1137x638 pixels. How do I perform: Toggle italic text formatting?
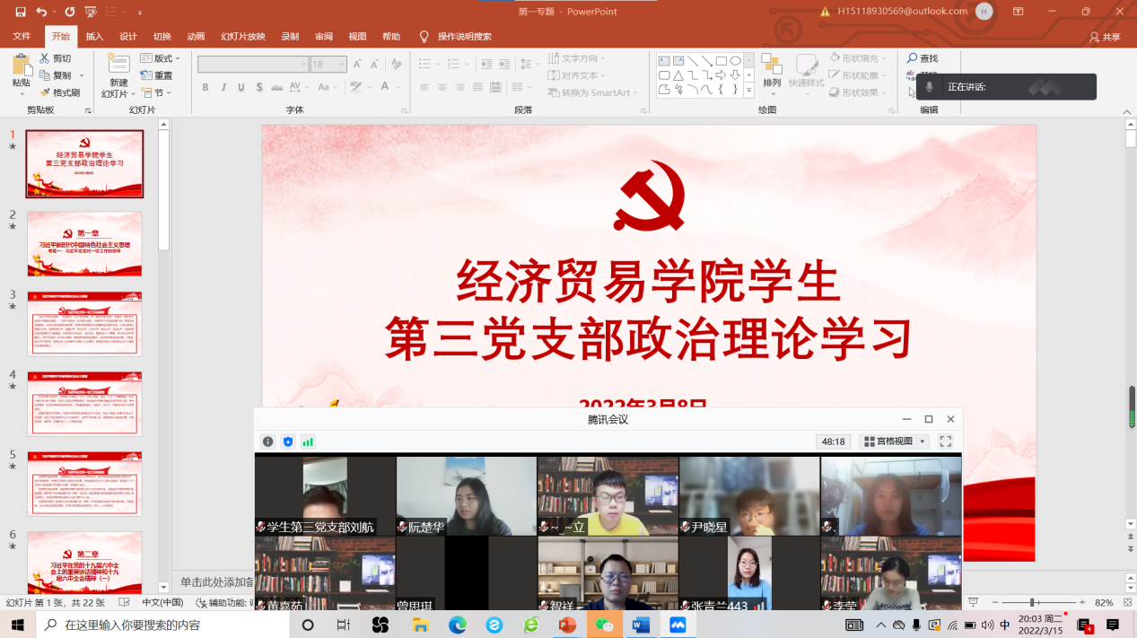point(223,87)
